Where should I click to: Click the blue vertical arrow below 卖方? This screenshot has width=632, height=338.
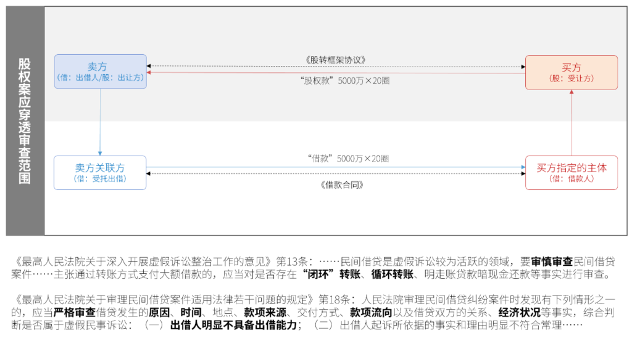pyautogui.click(x=100, y=122)
